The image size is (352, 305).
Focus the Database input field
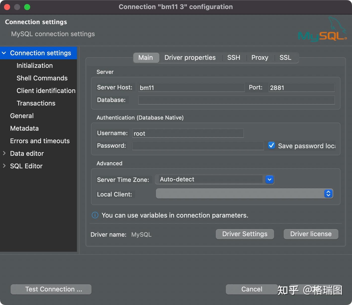tap(236, 100)
